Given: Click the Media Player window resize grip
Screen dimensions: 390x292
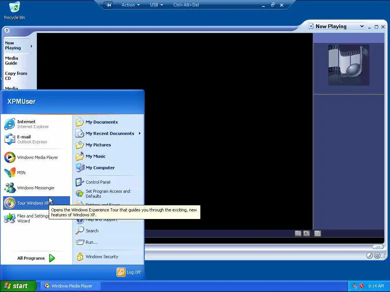Looking at the screenshot, I should (x=383, y=256).
